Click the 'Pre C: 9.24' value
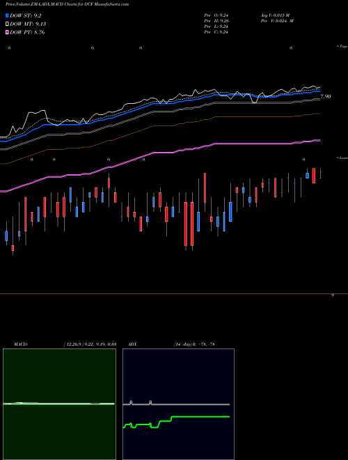 point(216,32)
